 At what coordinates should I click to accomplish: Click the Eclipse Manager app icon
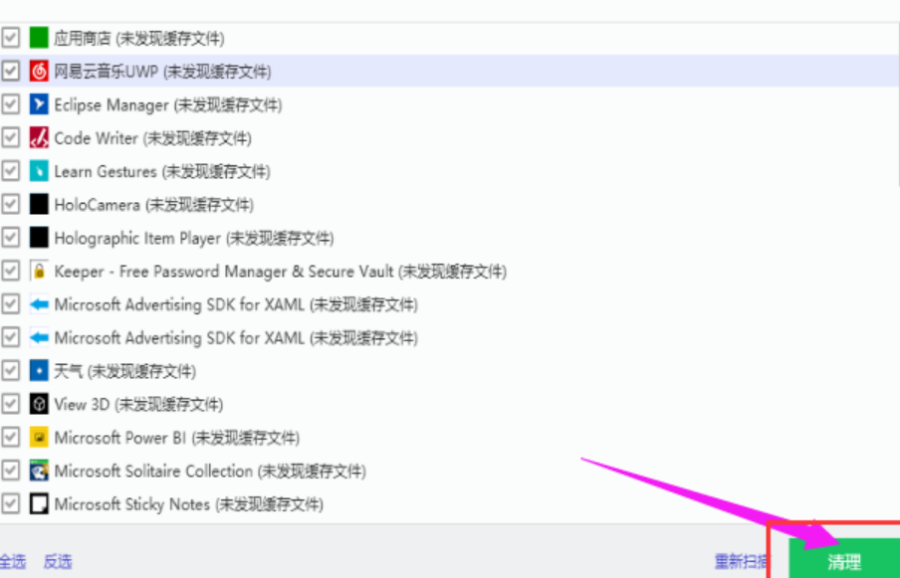pyautogui.click(x=39, y=104)
